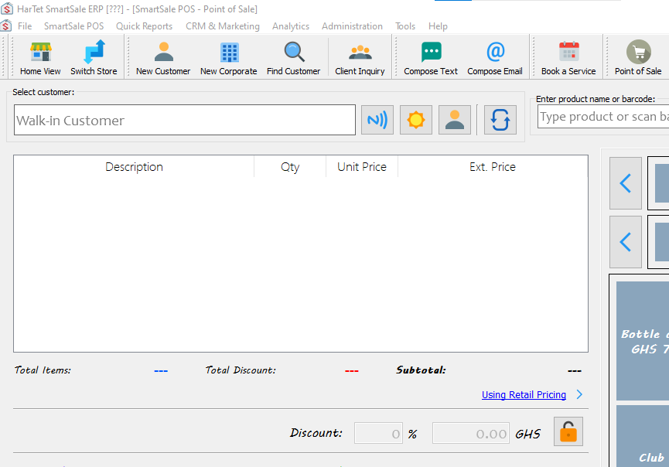The height and width of the screenshot is (467, 669).
Task: Open Find Customer search tool
Action: (293, 58)
